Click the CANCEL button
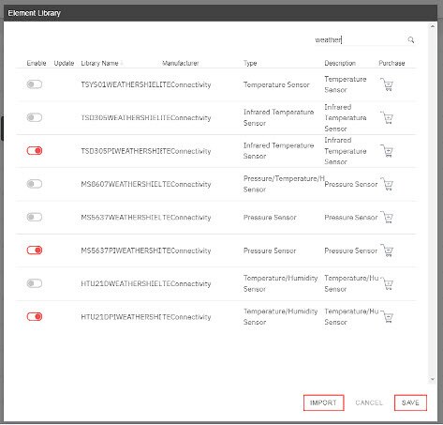443x425 pixels. coord(369,402)
